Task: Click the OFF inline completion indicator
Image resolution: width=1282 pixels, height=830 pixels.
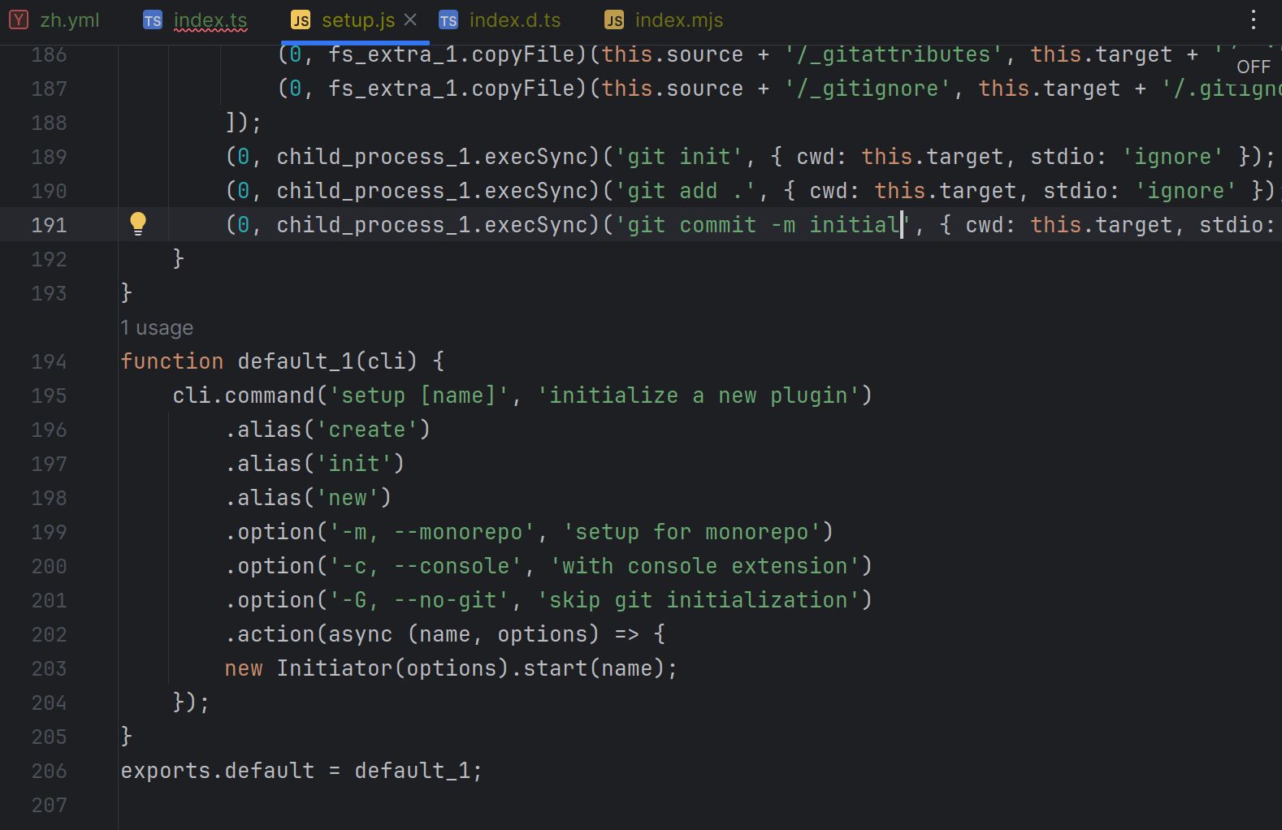Action: tap(1254, 67)
